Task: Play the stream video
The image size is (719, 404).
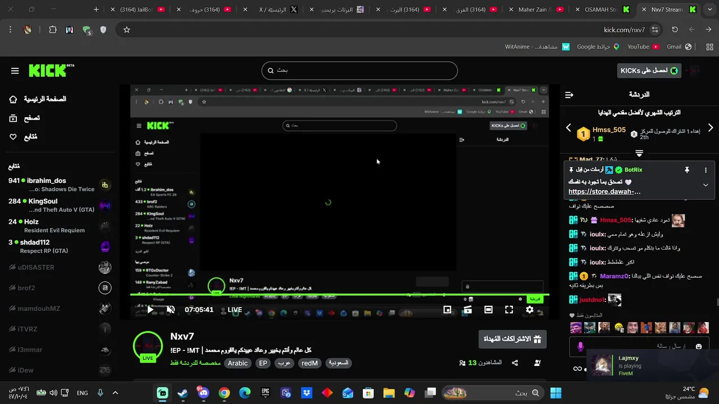Action: coord(150,310)
